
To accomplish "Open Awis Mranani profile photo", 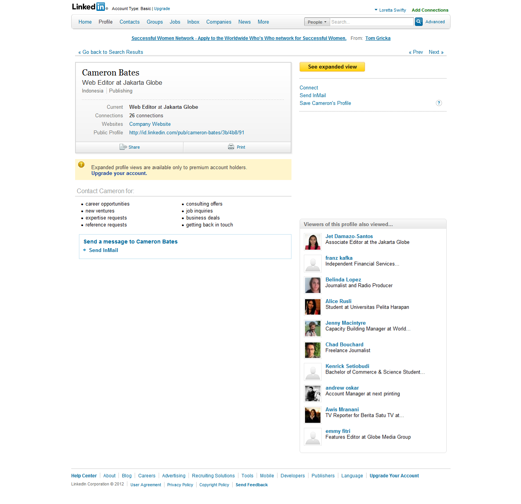I will pos(313,415).
